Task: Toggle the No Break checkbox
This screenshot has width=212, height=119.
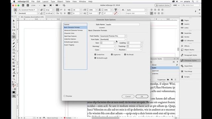Action: pyautogui.click(x=125, y=55)
